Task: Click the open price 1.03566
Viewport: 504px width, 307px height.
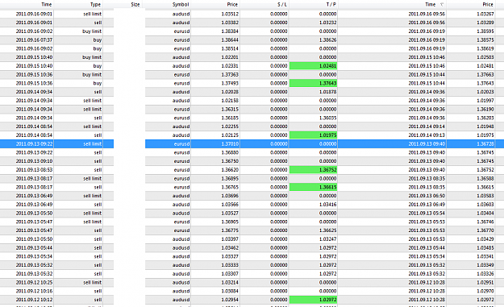Action: pos(230,205)
